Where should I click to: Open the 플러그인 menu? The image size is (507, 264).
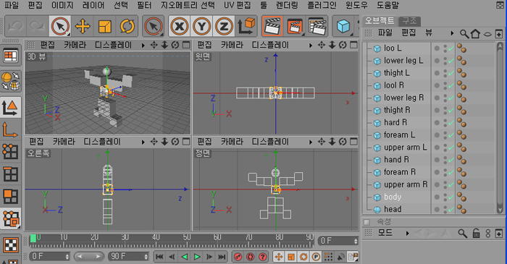click(322, 5)
